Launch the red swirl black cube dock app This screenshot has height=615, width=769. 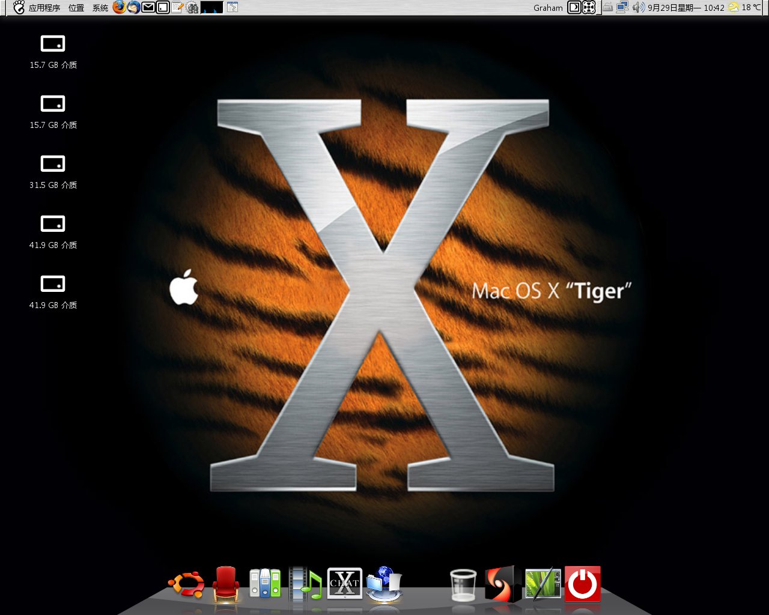[x=502, y=584]
